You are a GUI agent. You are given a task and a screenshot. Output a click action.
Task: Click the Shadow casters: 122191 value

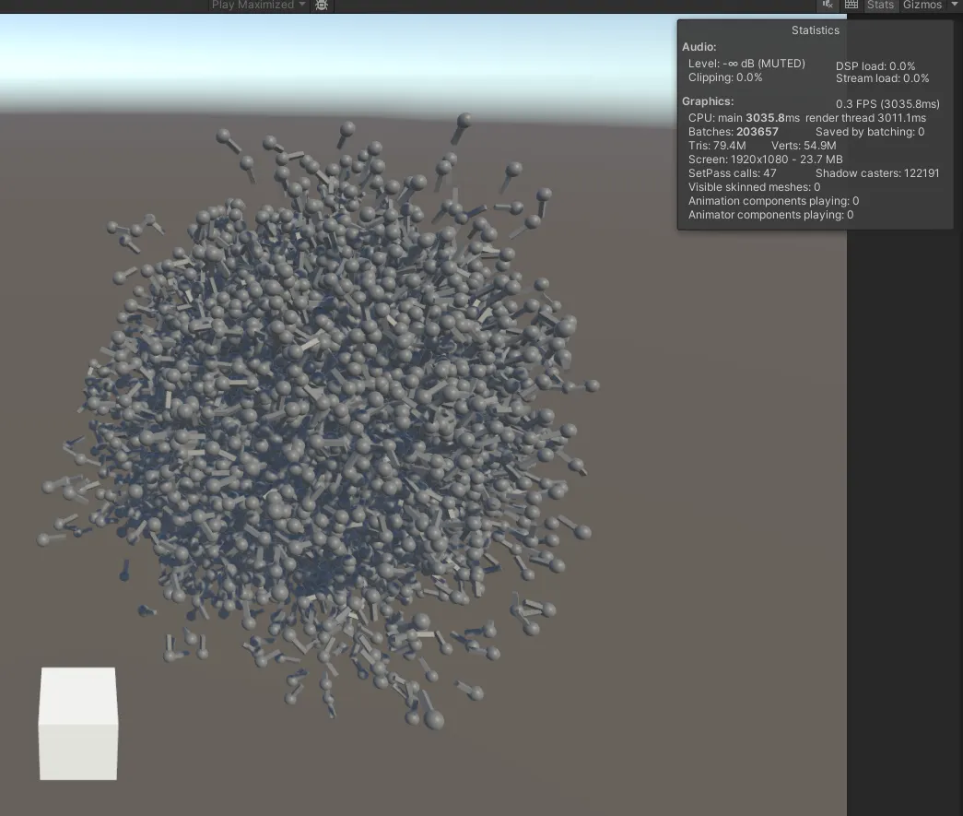pyautogui.click(x=877, y=173)
